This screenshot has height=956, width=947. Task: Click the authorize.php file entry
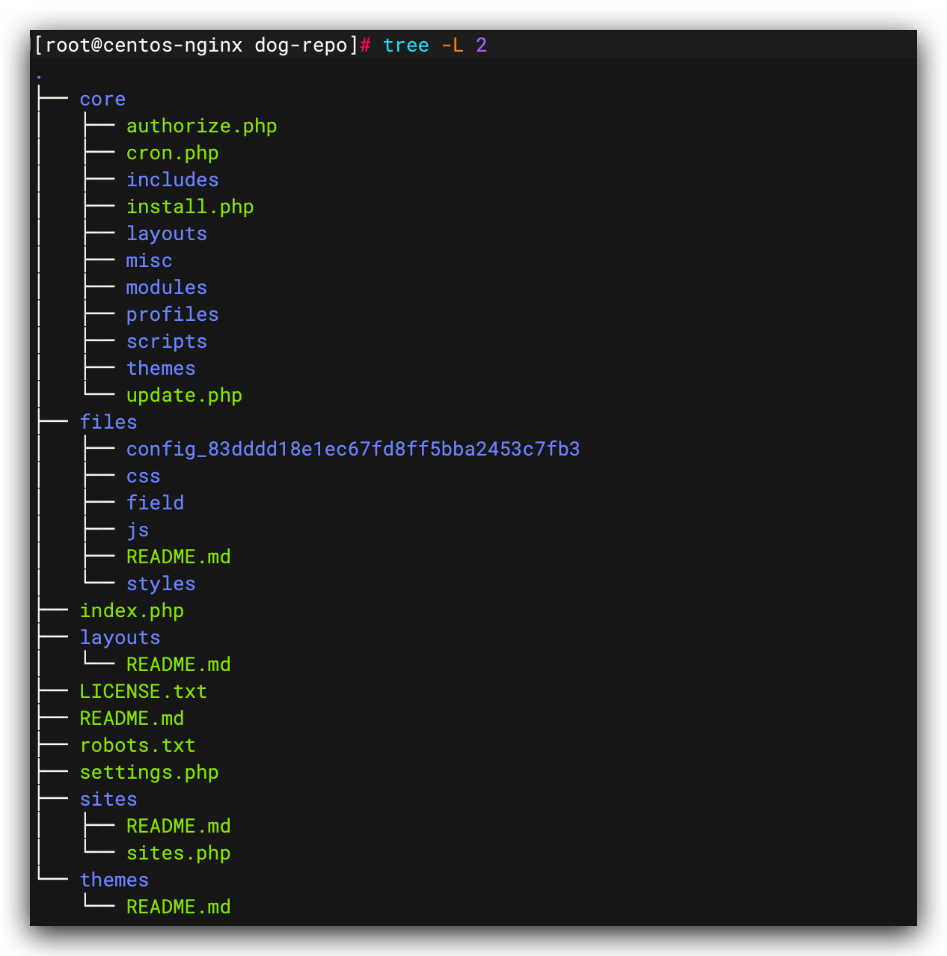point(201,126)
